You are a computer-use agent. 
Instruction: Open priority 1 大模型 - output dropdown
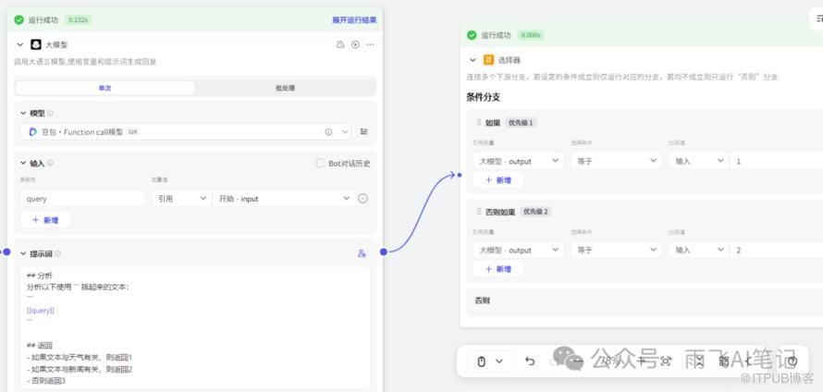click(519, 161)
